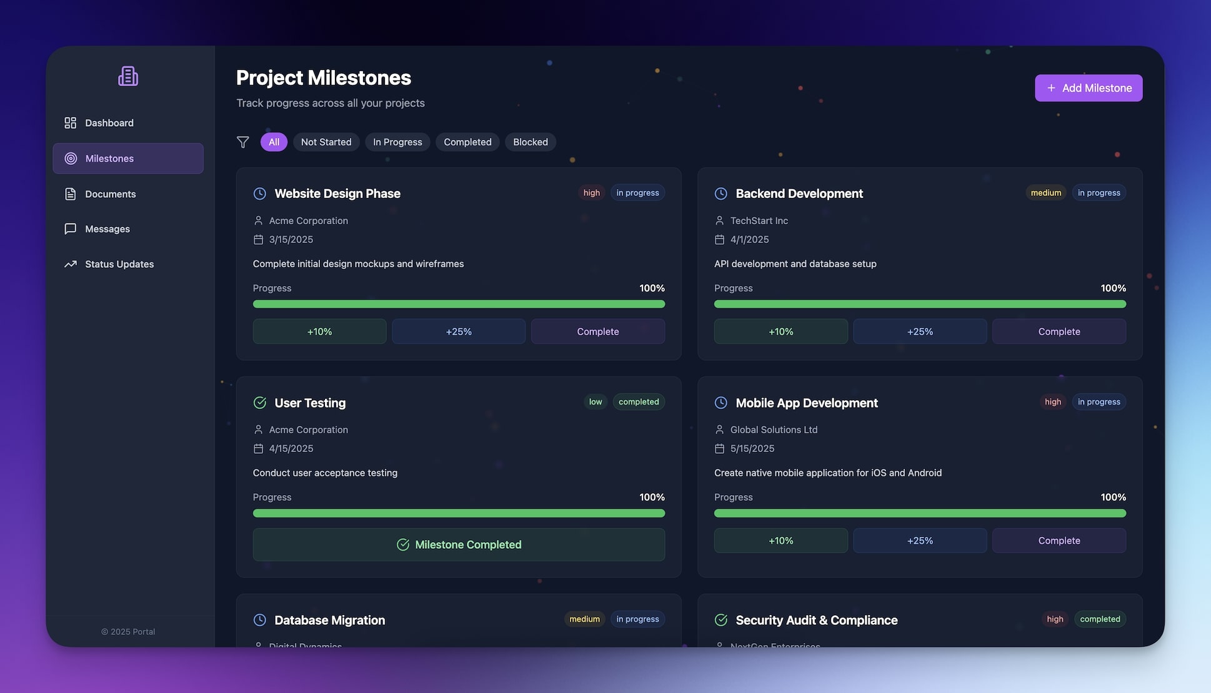Toggle the All milestones filter
1211x693 pixels.
274,142
